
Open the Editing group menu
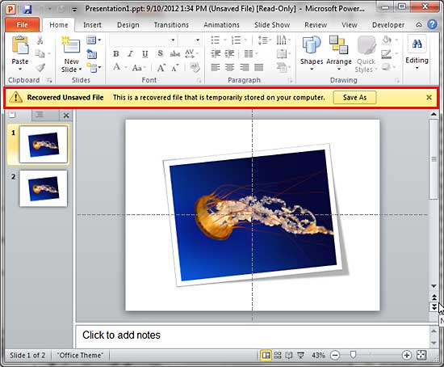click(417, 53)
